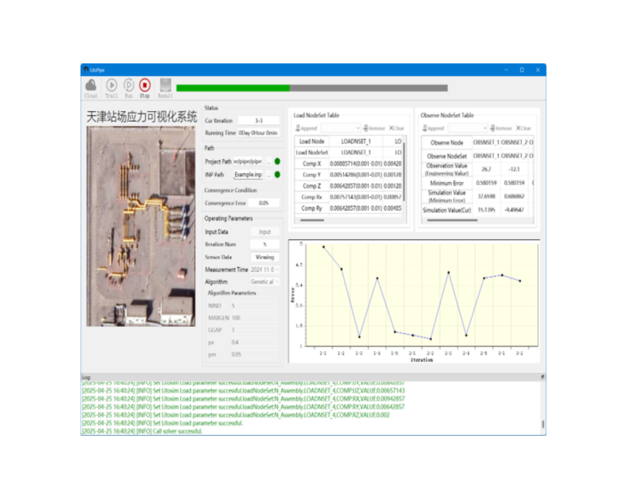Select the Load Node row header
This screenshot has width=617, height=493.
(x=312, y=141)
